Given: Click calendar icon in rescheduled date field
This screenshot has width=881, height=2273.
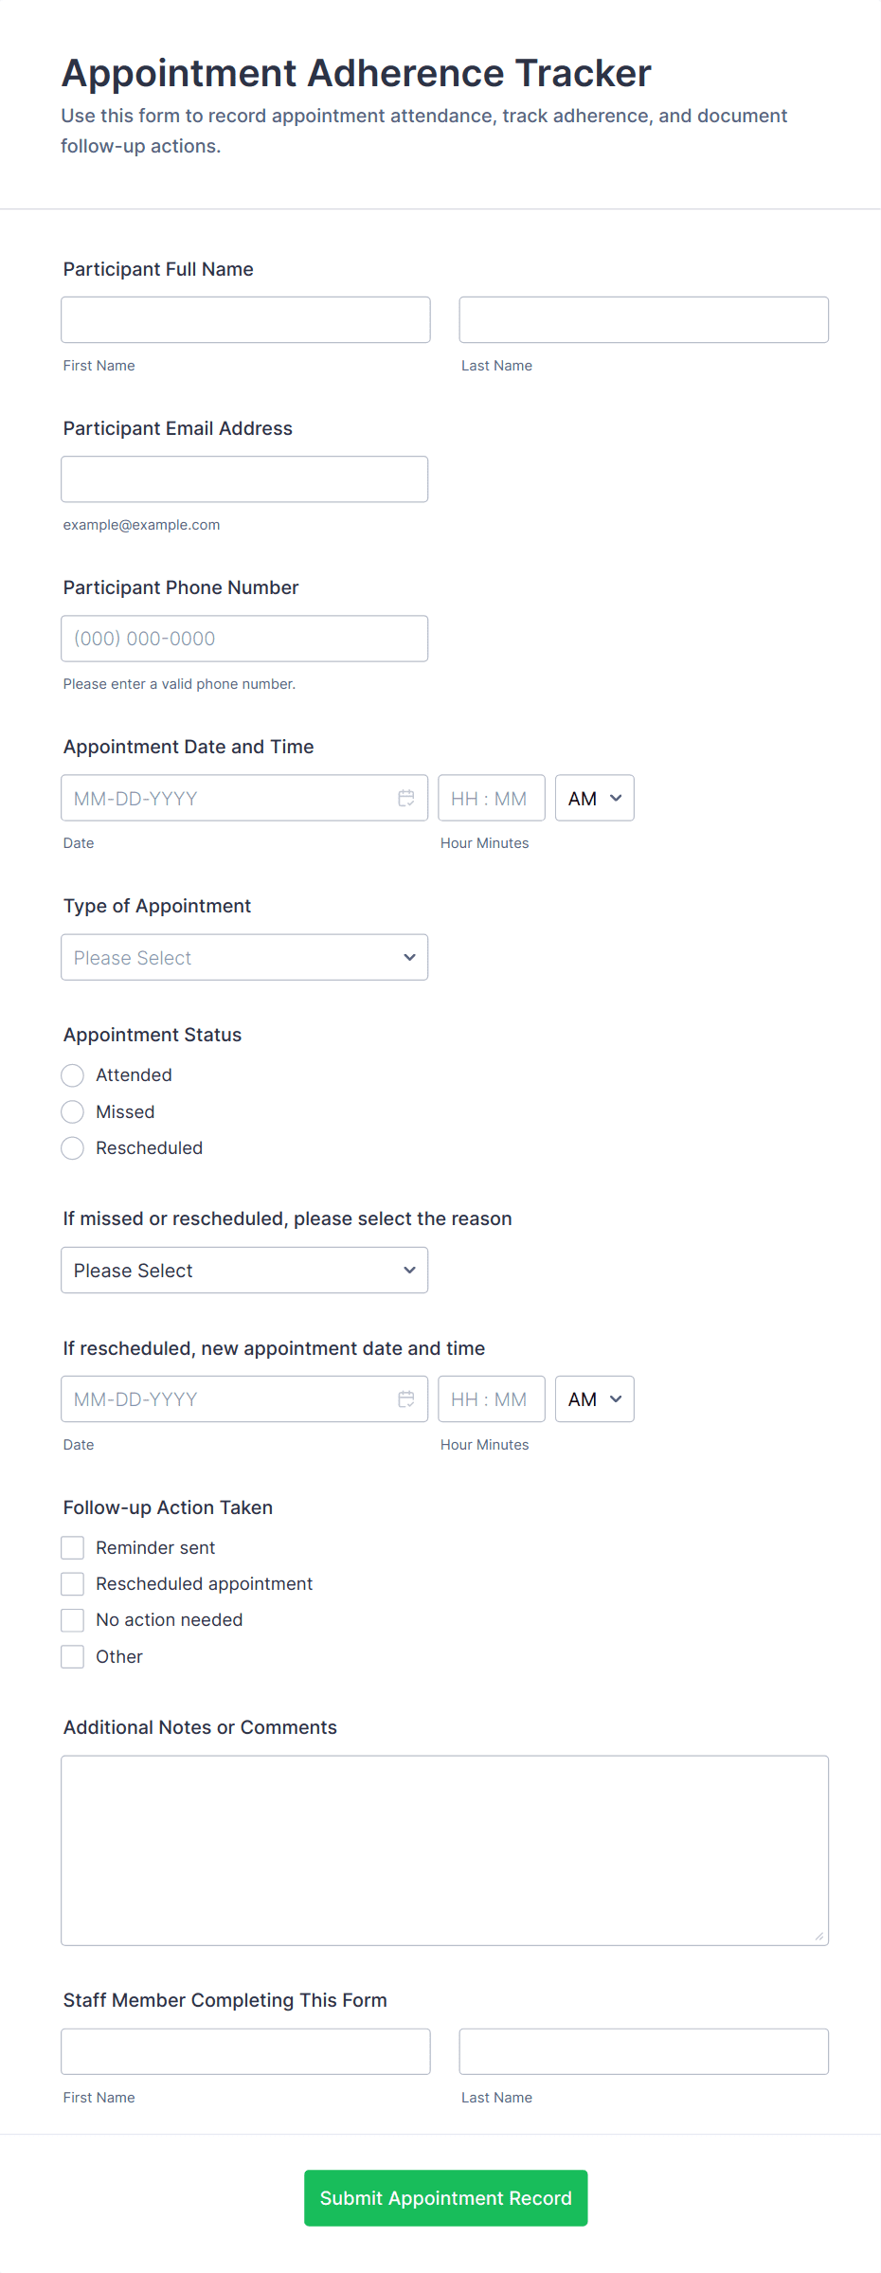Looking at the screenshot, I should click(x=406, y=1398).
